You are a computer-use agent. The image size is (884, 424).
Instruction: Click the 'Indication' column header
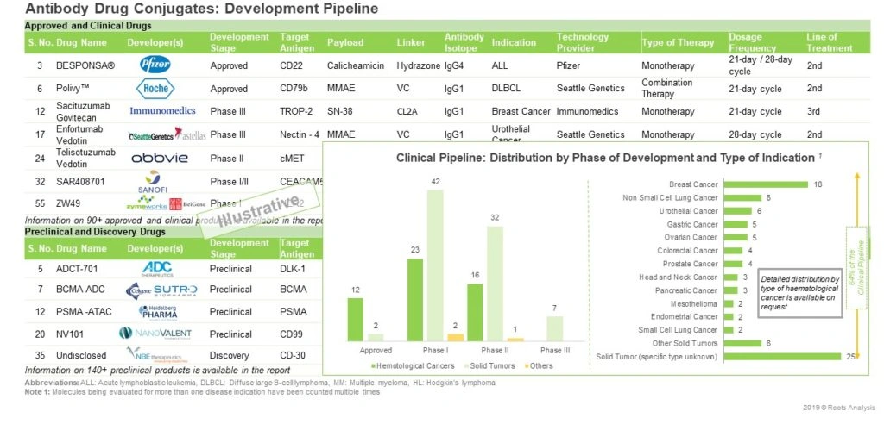click(x=514, y=42)
